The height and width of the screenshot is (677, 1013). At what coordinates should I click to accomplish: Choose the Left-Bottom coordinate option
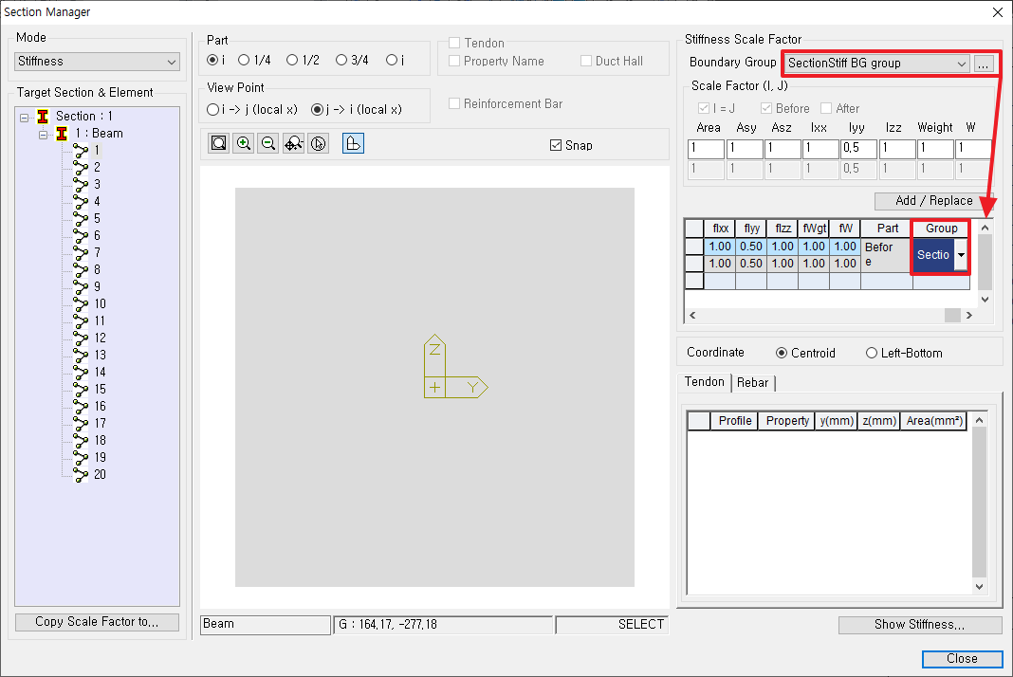click(x=871, y=352)
